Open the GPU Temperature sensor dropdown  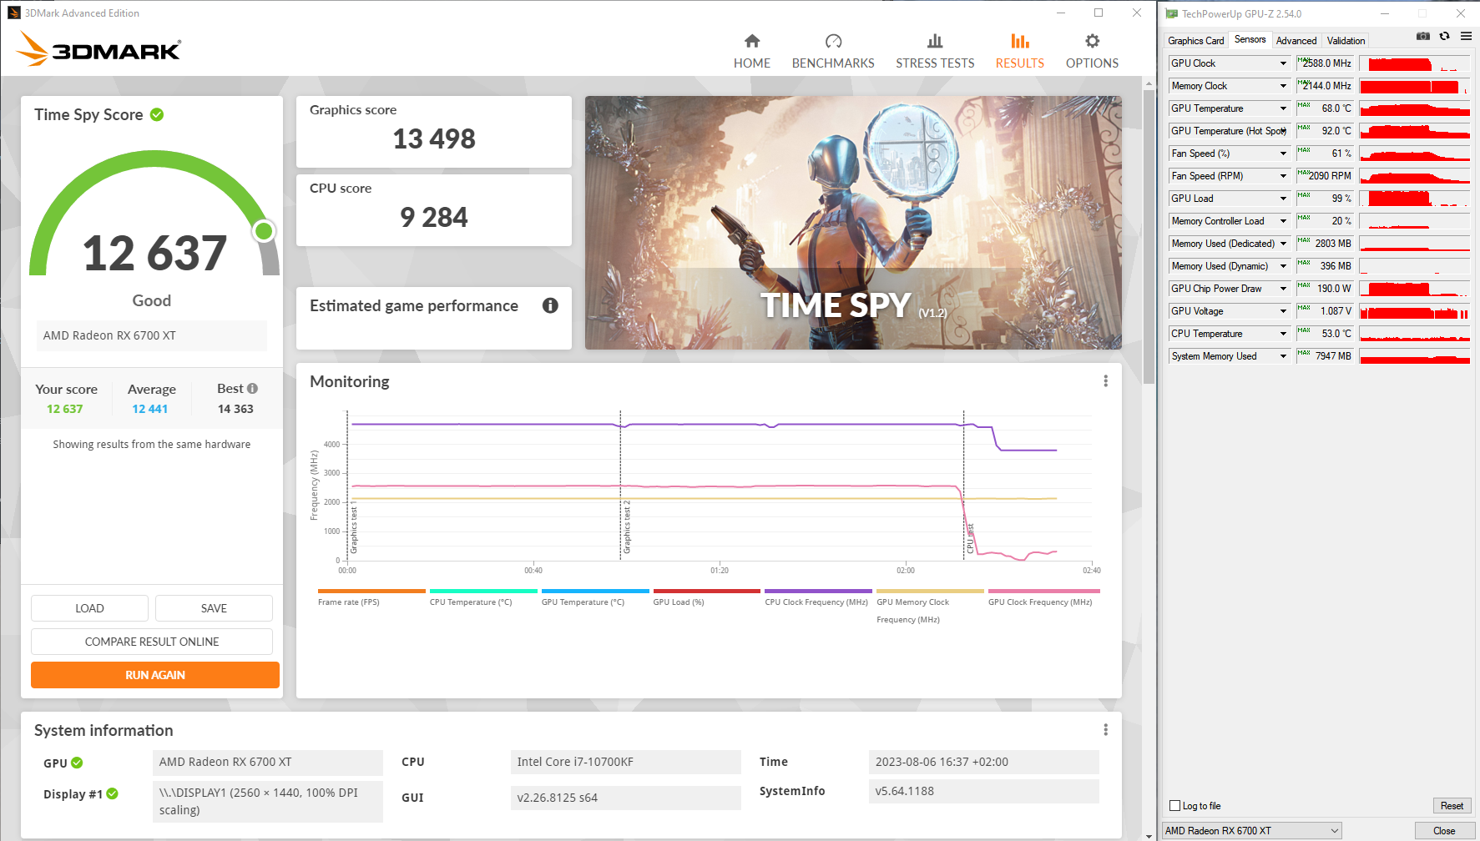(1283, 108)
